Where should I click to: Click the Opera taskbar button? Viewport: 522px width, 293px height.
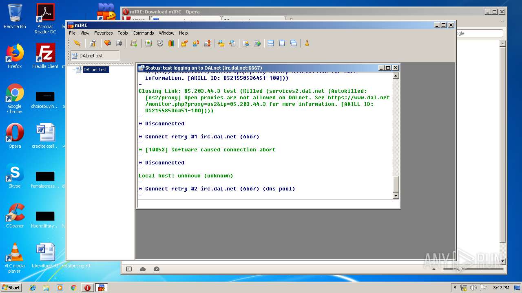pyautogui.click(x=87, y=288)
